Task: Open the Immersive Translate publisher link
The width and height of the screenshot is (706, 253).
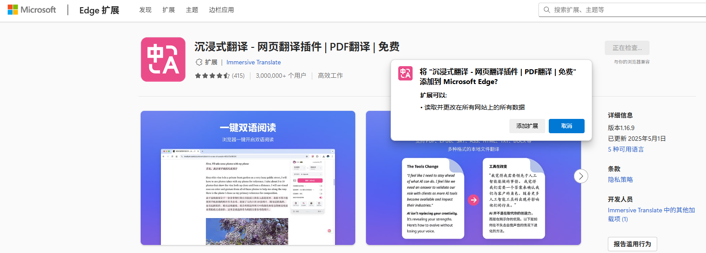Action: coord(254,62)
